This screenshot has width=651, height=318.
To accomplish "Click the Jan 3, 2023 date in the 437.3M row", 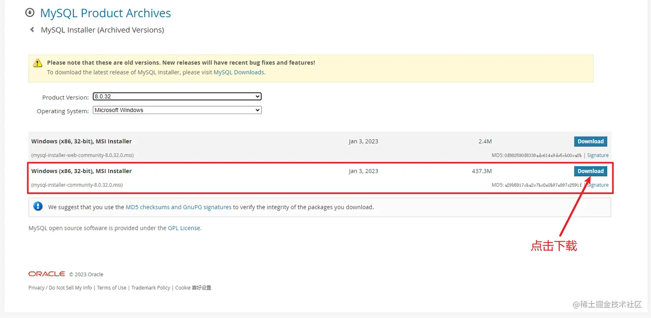I will pos(363,171).
